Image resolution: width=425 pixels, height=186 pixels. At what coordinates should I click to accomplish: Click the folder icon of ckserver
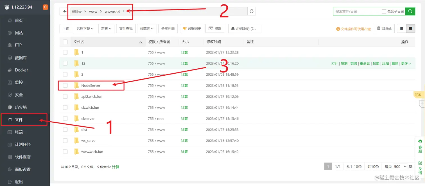[76, 118]
